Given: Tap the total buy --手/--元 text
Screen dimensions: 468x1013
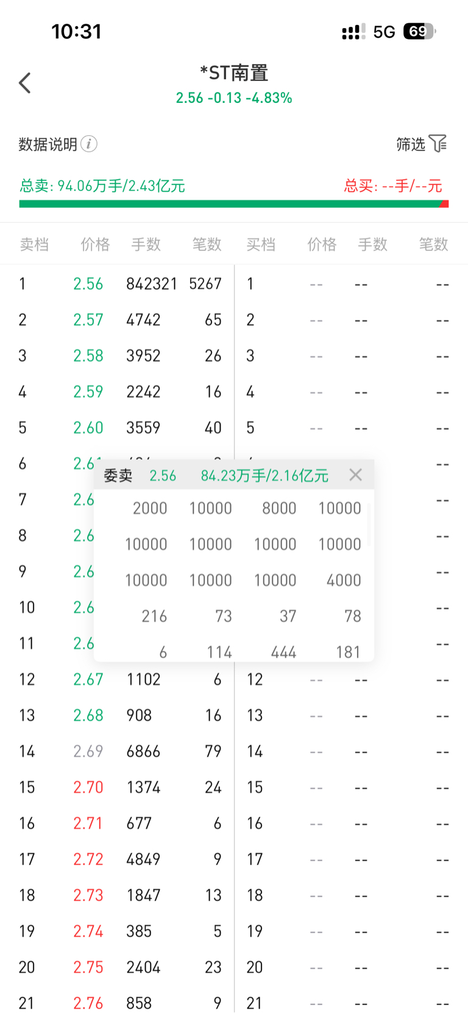Looking at the screenshot, I should pos(393,186).
